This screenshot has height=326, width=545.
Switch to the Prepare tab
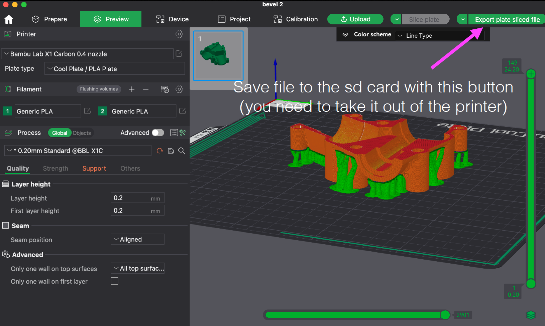point(49,19)
